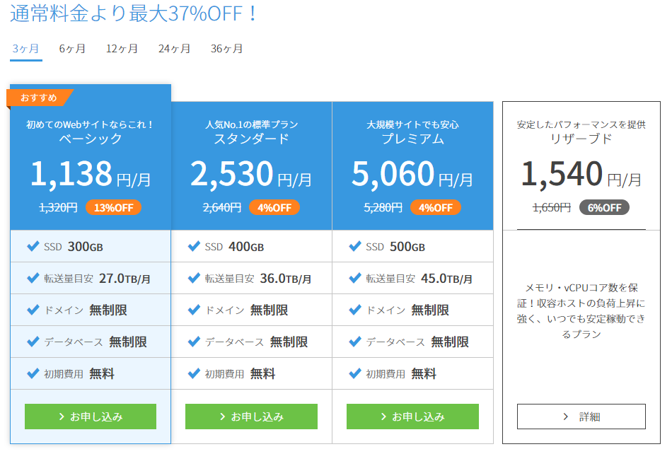
Task: Choose the 12ヶ月 billing period tab
Action: [x=122, y=49]
